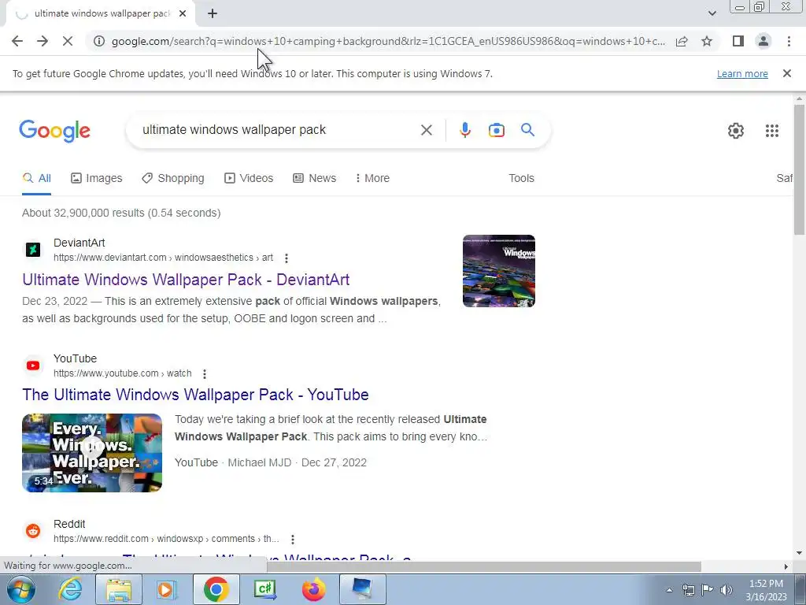The width and height of the screenshot is (806, 605).
Task: Open DeviantArt result options menu
Action: (x=287, y=258)
